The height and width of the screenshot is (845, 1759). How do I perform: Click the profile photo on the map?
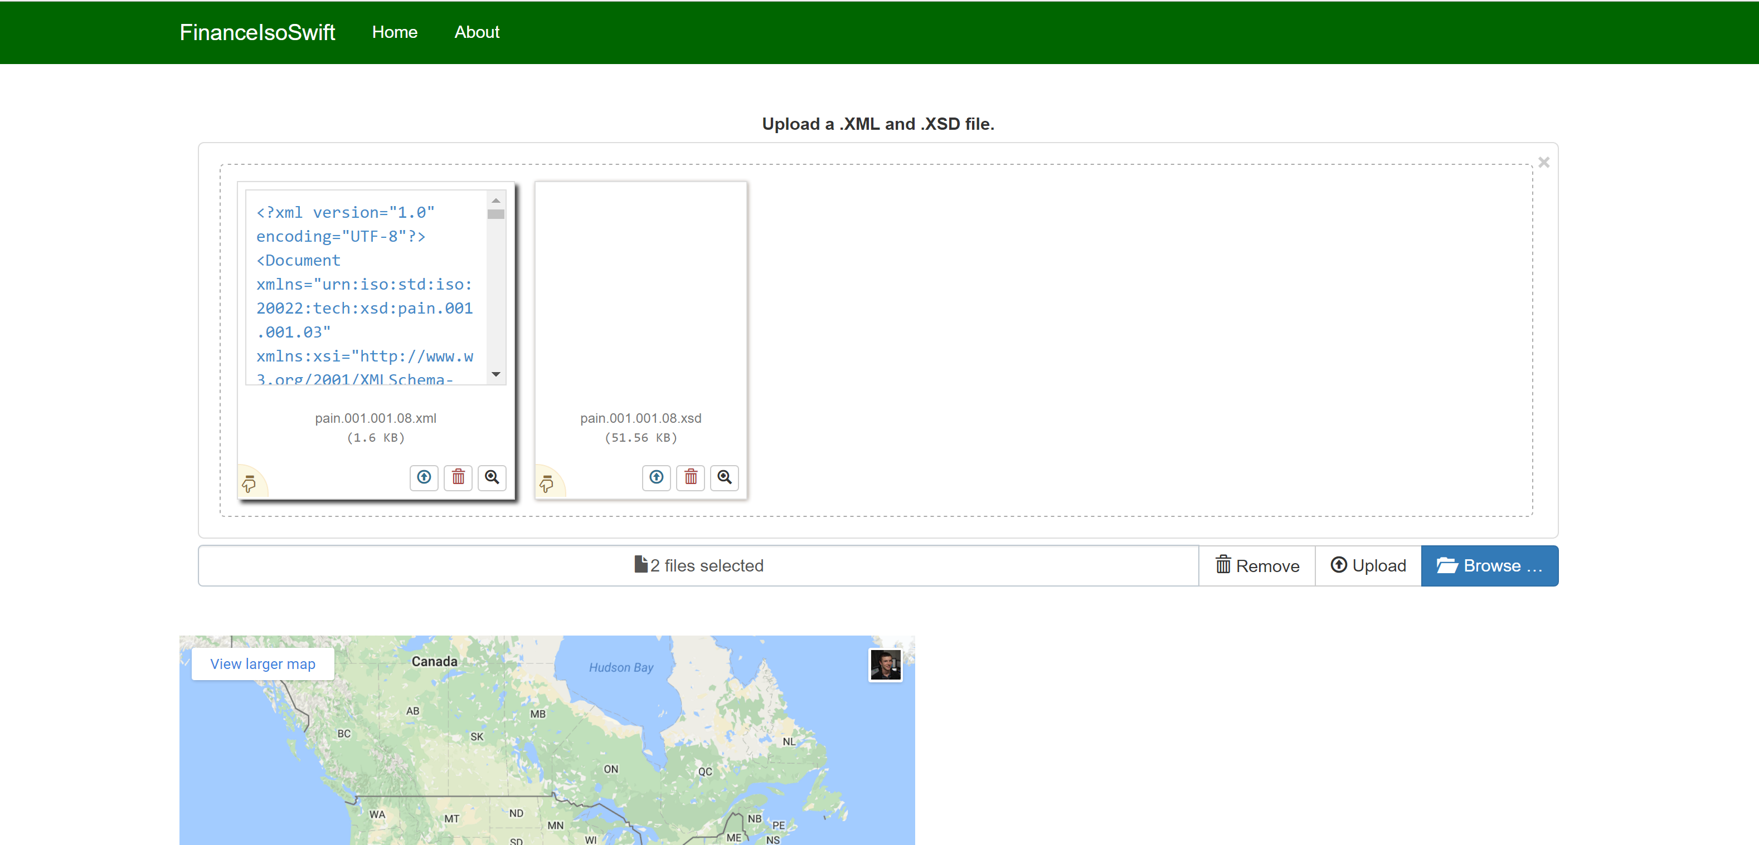click(885, 664)
